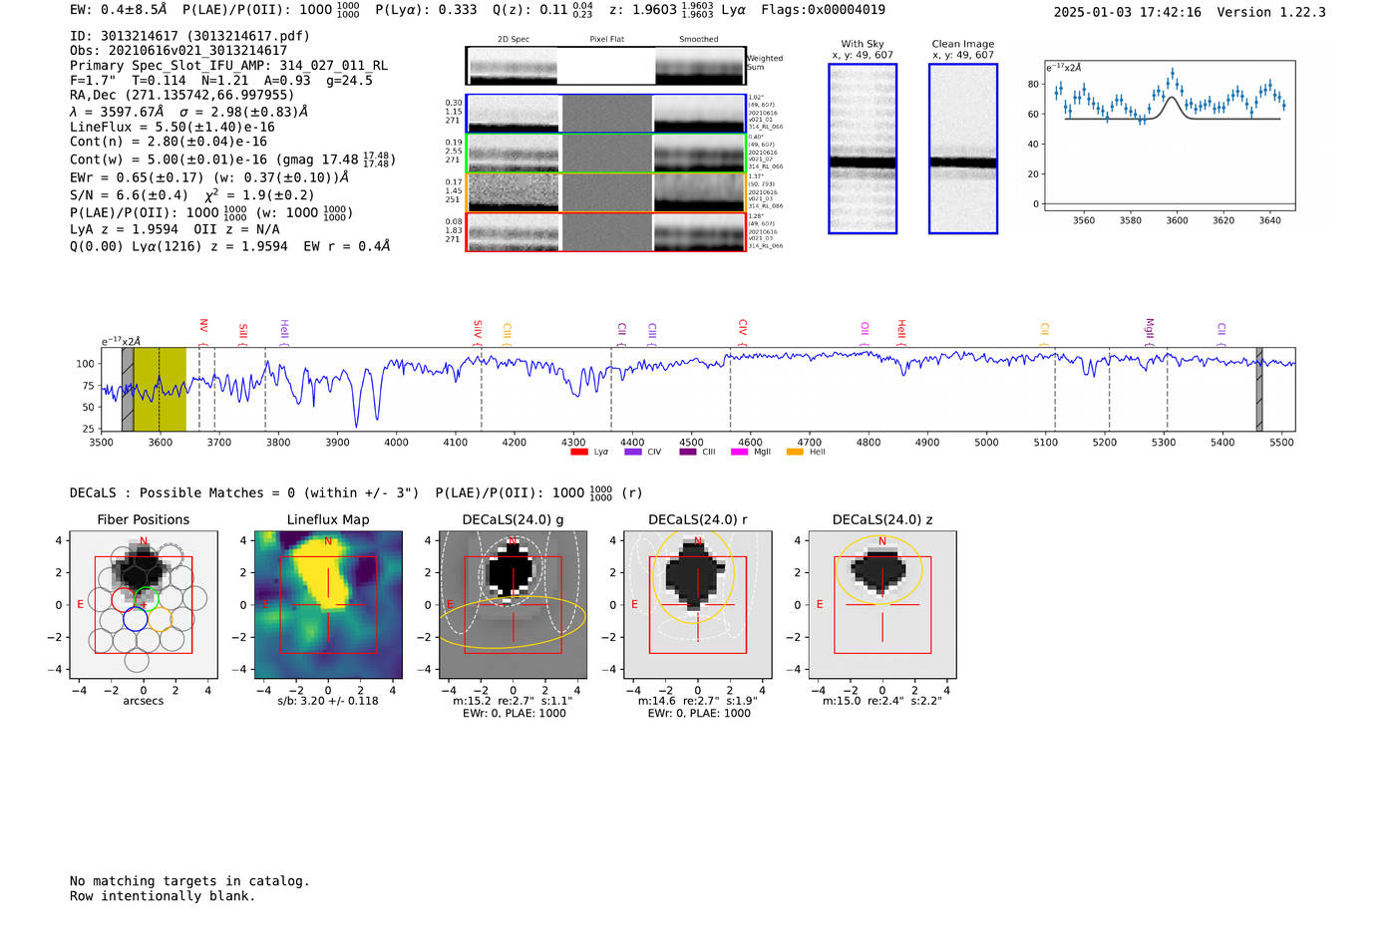Viewport: 1396px width, 950px height.
Task: Open the green-framed 2D spec fiber row
Action: coord(605,154)
